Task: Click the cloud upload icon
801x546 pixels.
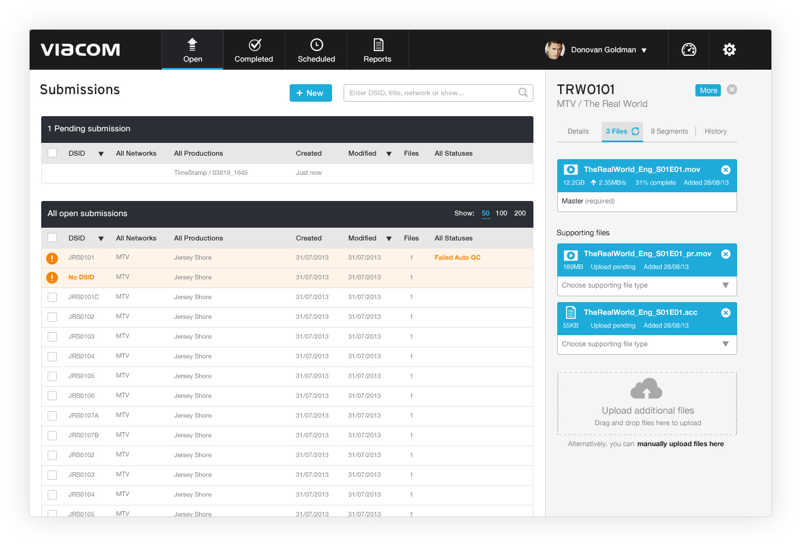Action: (x=647, y=389)
